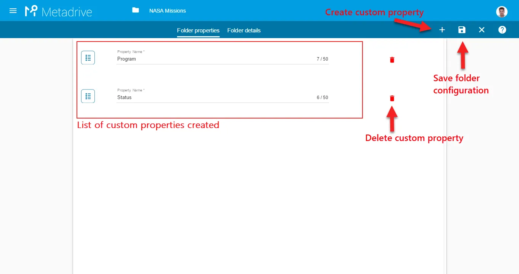
Task: Click the Program property name field
Action: coord(222,59)
